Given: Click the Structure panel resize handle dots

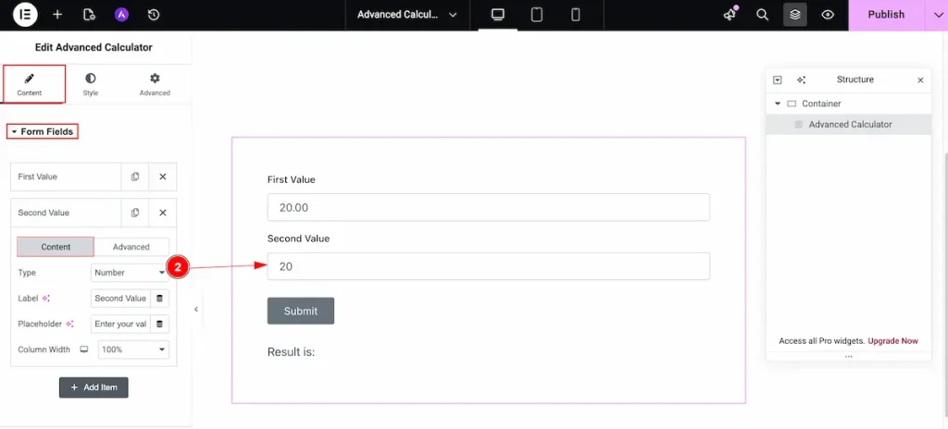Looking at the screenshot, I should [x=848, y=357].
